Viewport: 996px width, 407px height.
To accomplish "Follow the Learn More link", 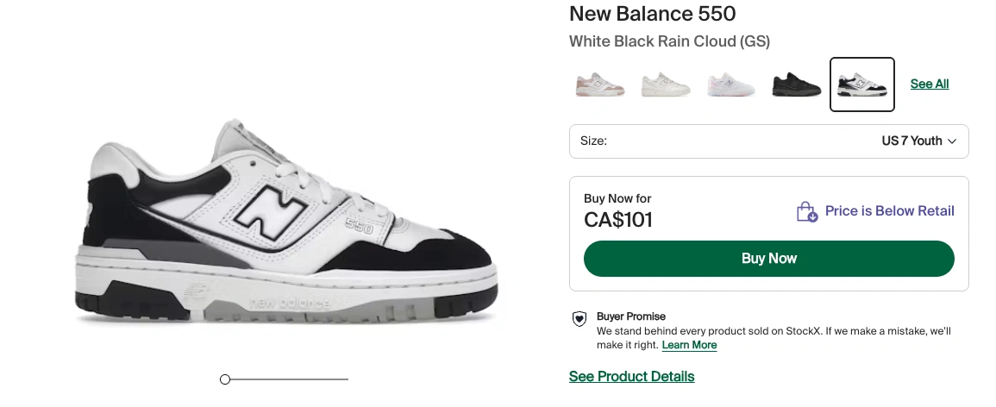I will point(689,345).
